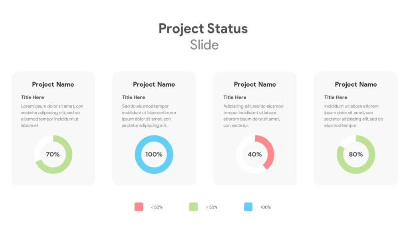
Task: Click the 'Project Name' heading above the 80% chart
Action: click(x=356, y=85)
